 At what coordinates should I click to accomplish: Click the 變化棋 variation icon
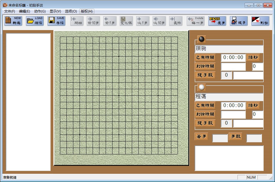[126, 21]
